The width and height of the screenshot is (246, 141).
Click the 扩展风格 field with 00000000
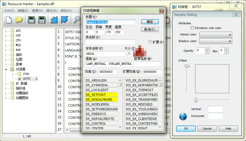tap(152, 72)
